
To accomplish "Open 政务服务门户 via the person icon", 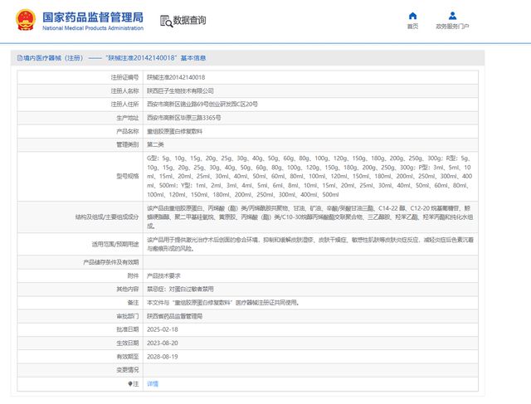I will (452, 16).
